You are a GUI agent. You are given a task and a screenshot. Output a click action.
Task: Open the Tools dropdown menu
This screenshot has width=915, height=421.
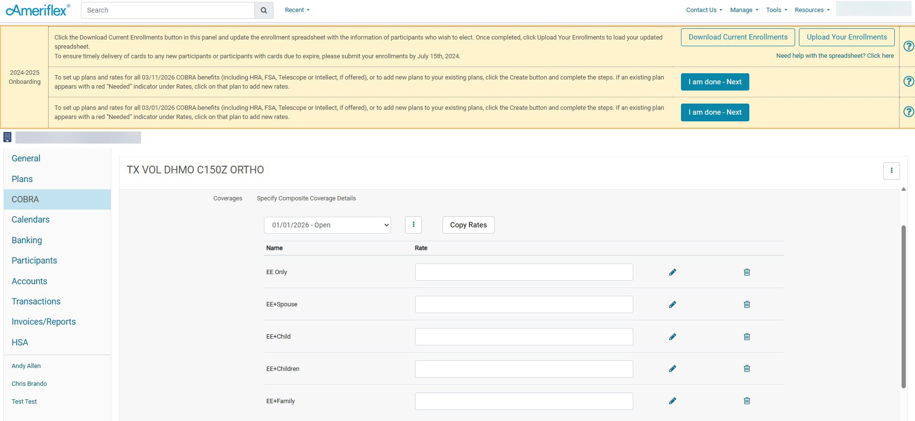776,10
